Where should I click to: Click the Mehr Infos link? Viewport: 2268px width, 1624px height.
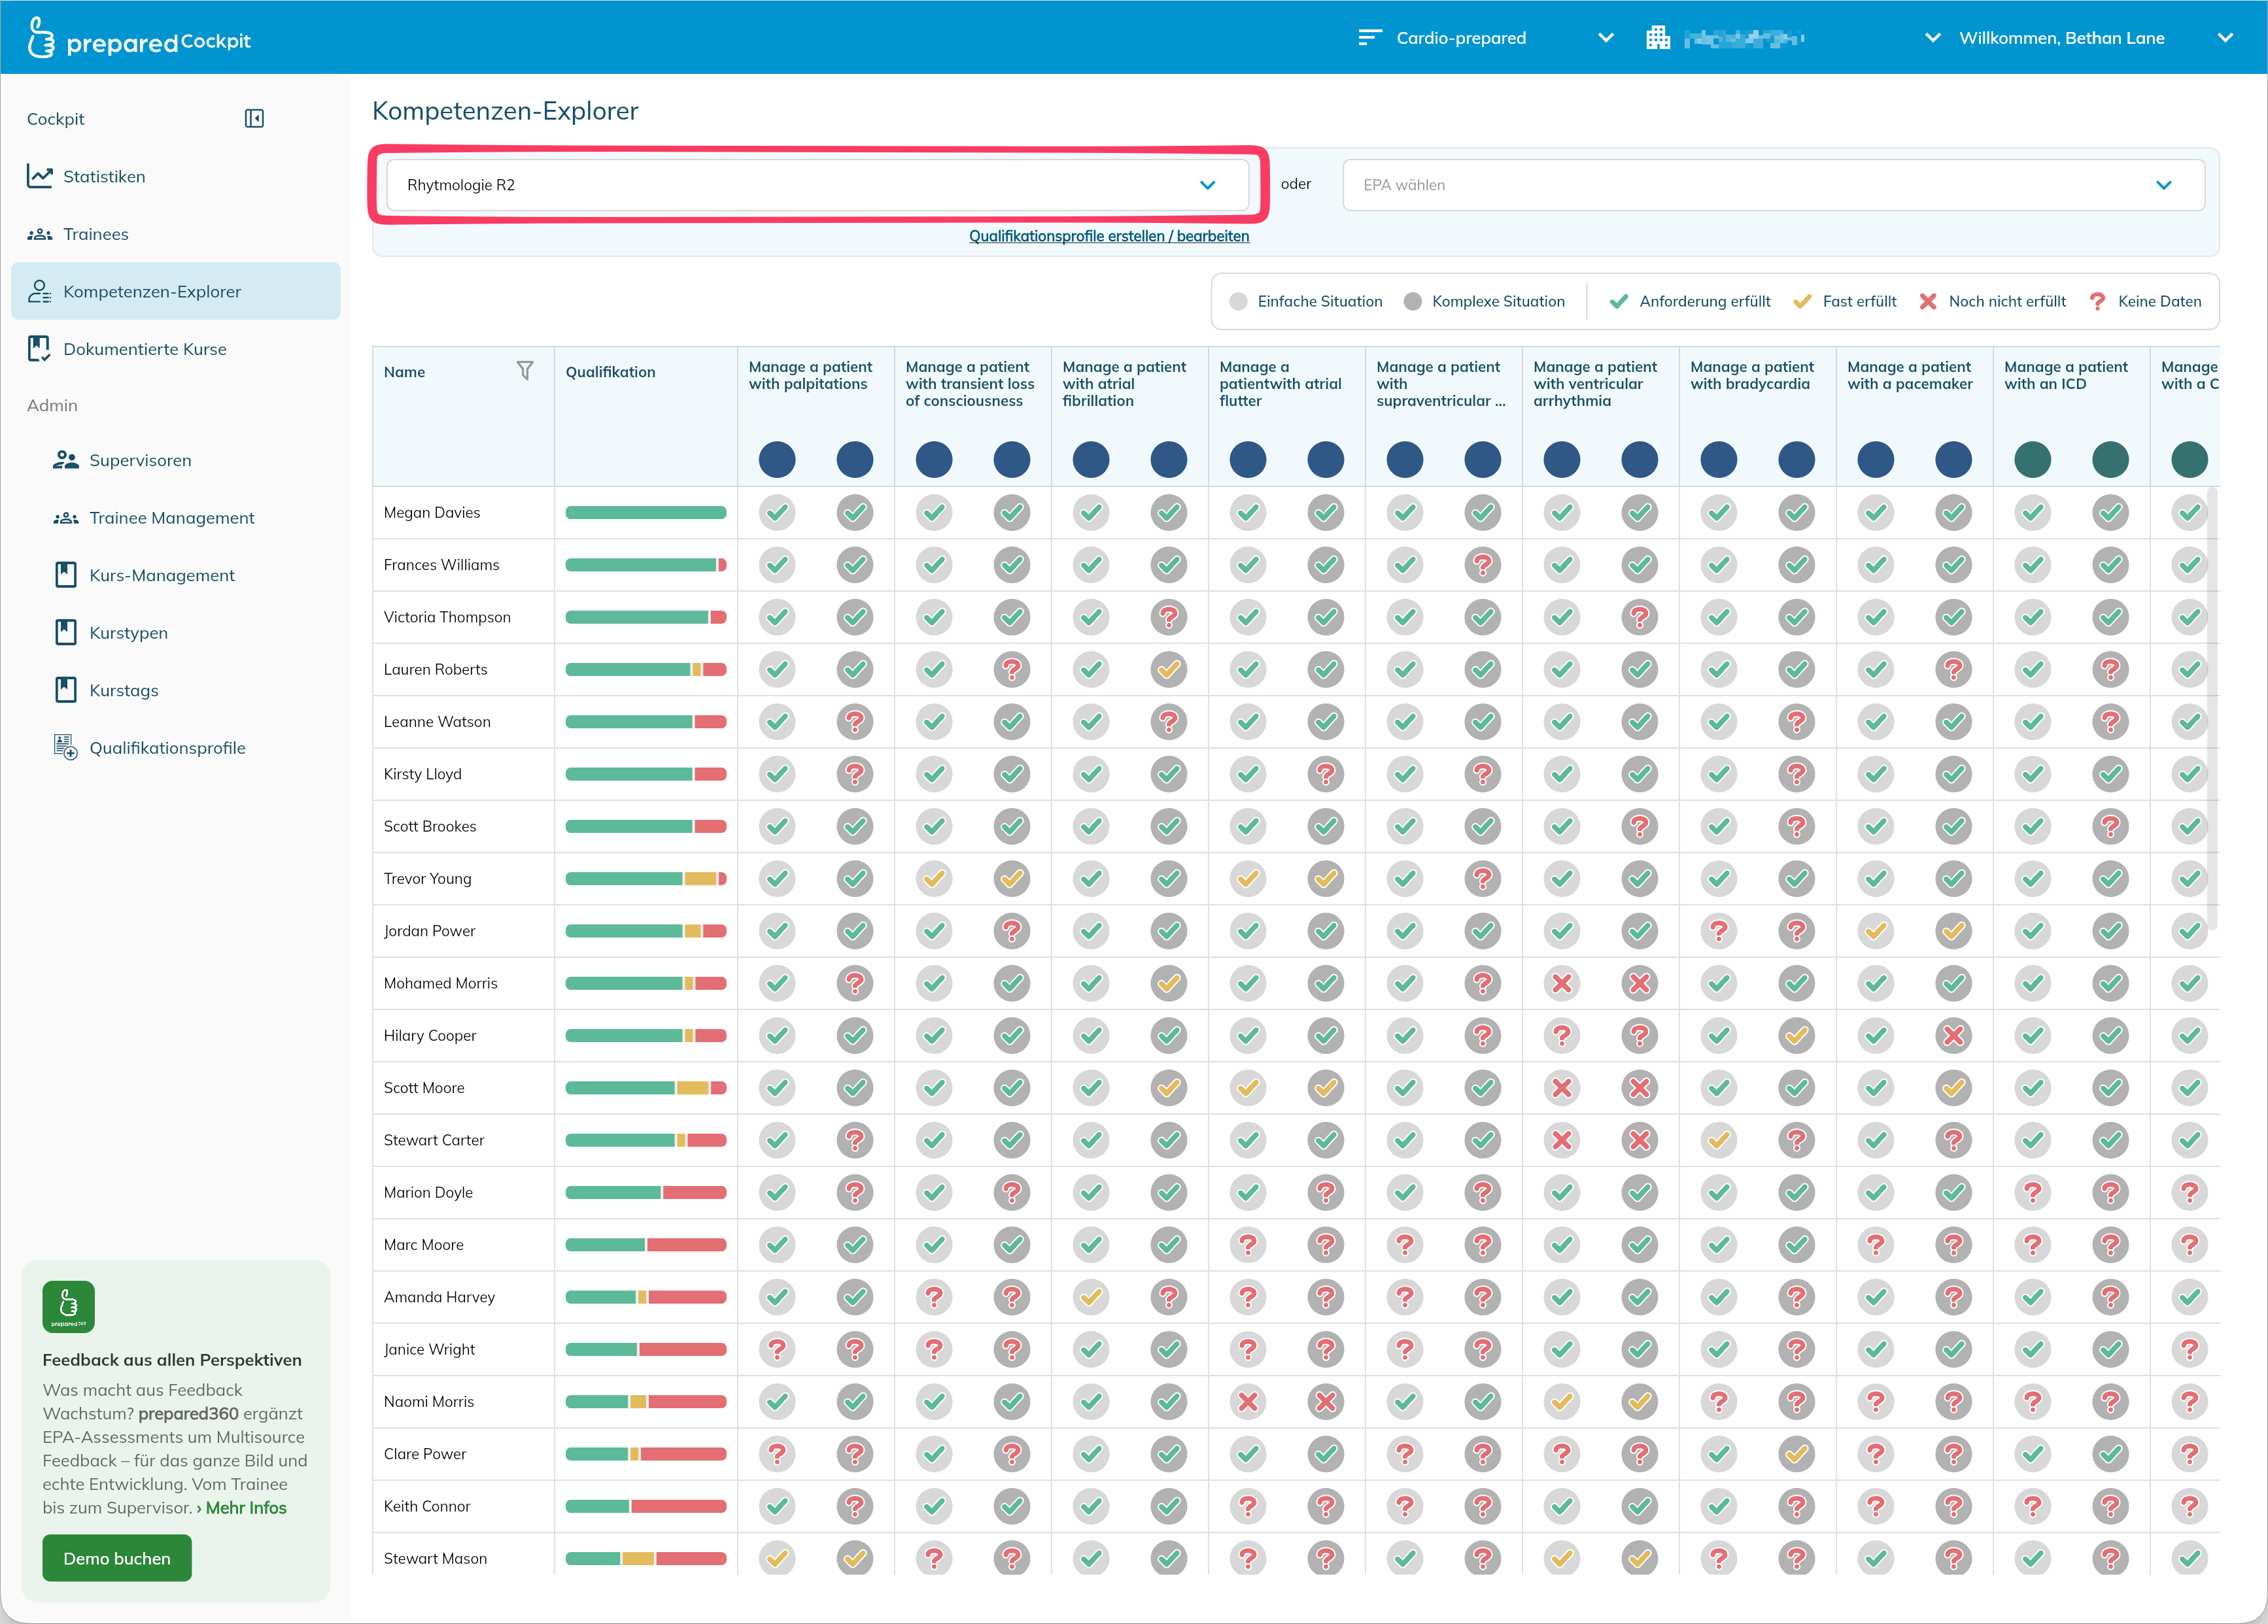(246, 1508)
